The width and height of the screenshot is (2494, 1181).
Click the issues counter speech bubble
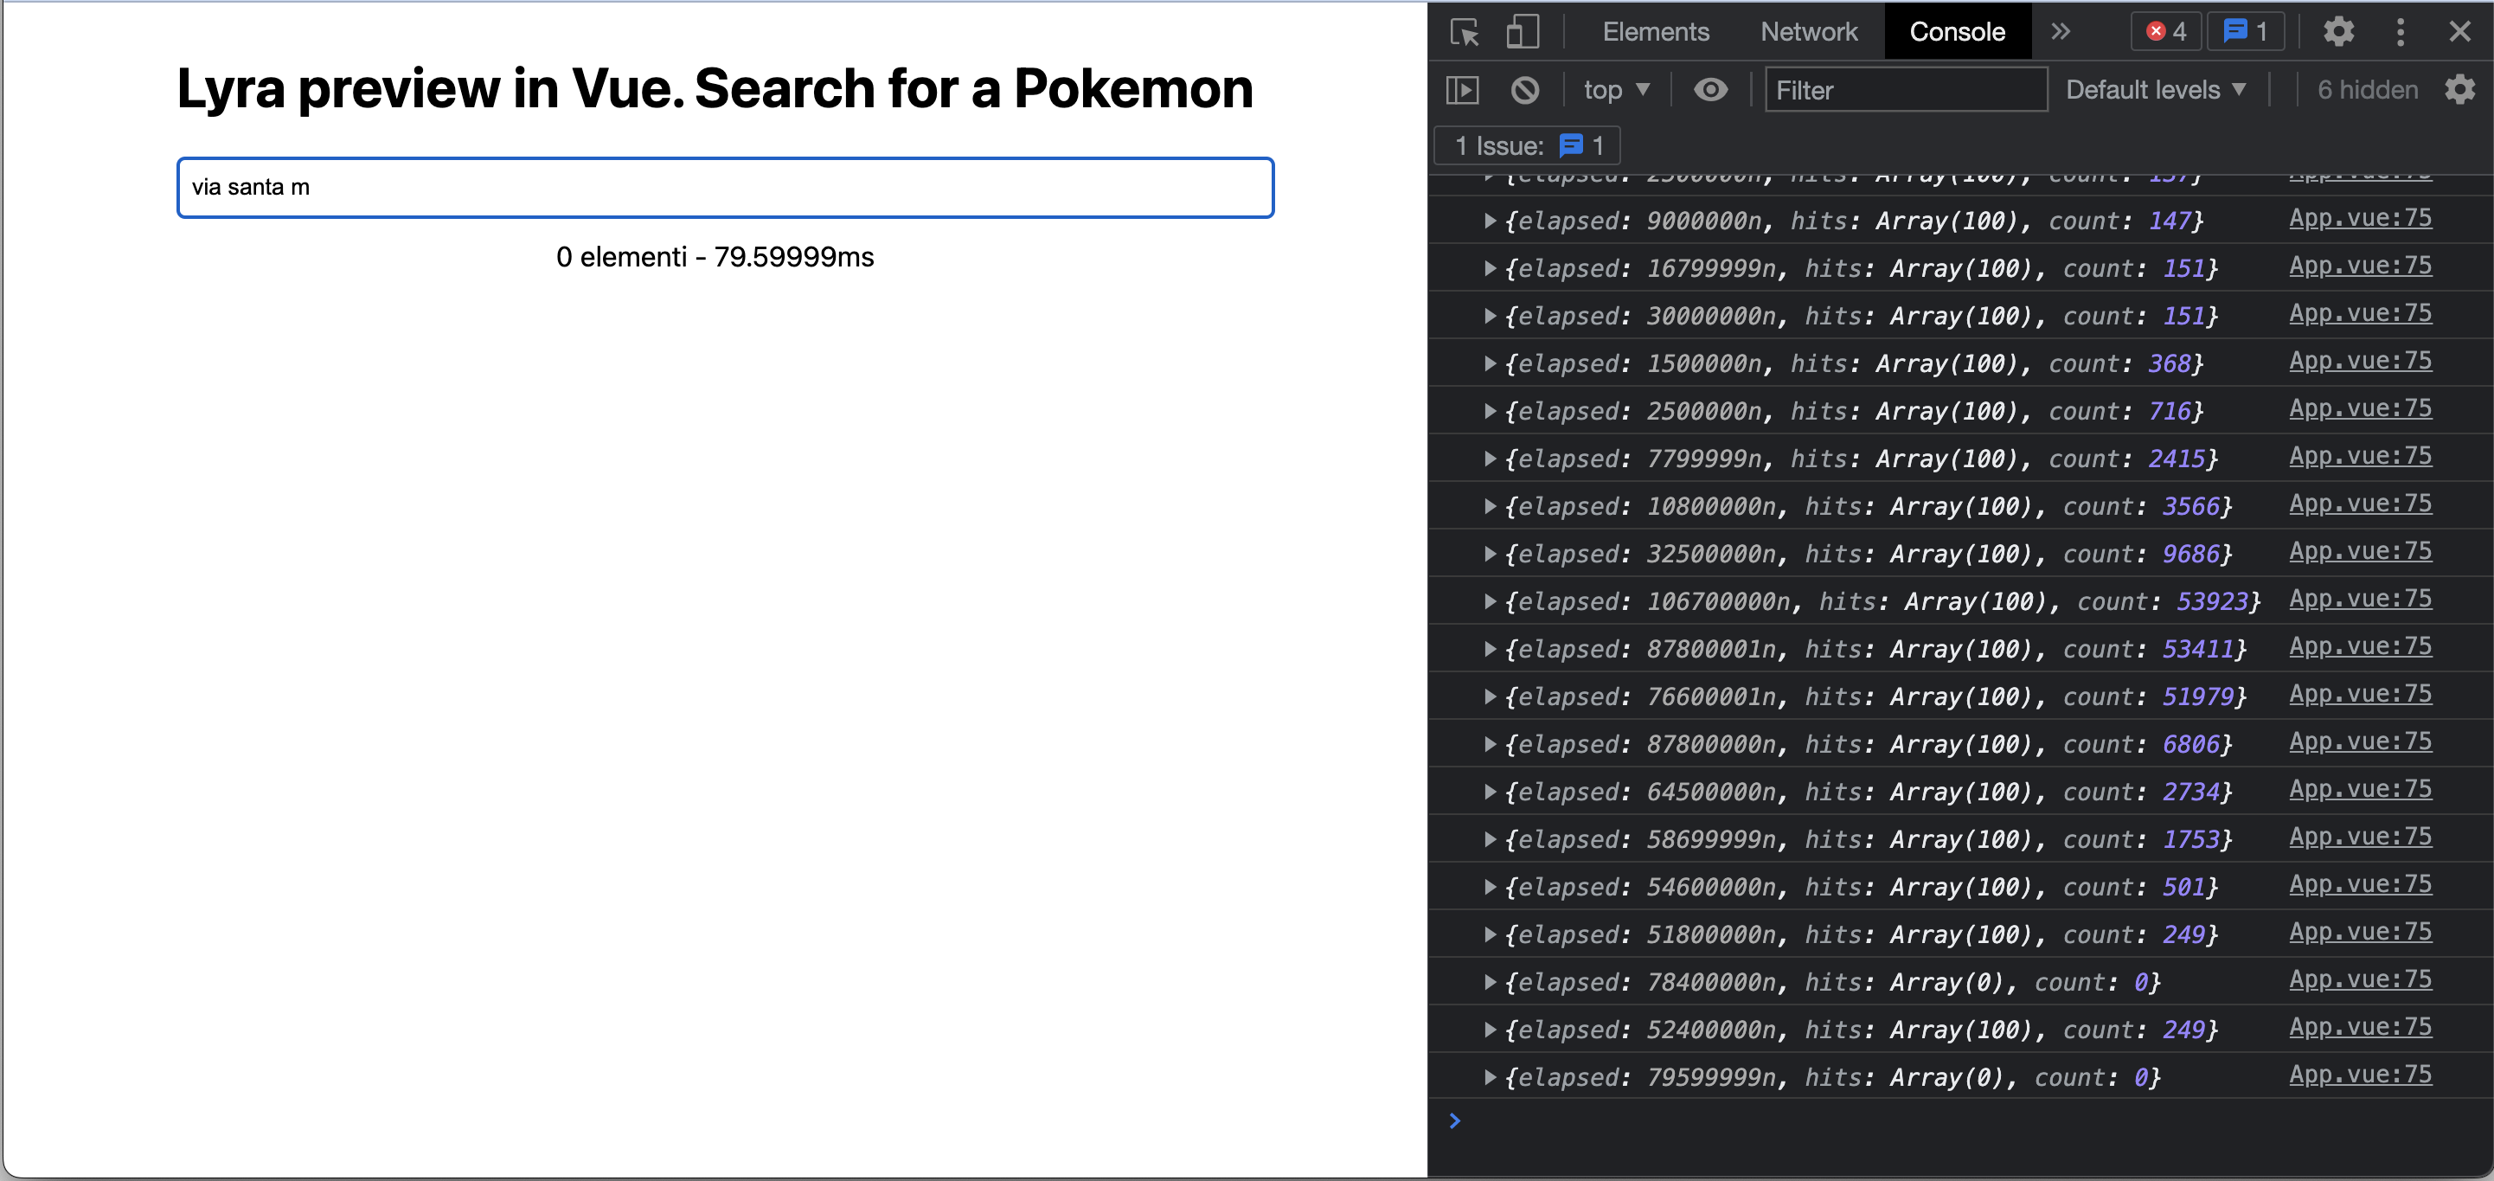pos(2245,31)
